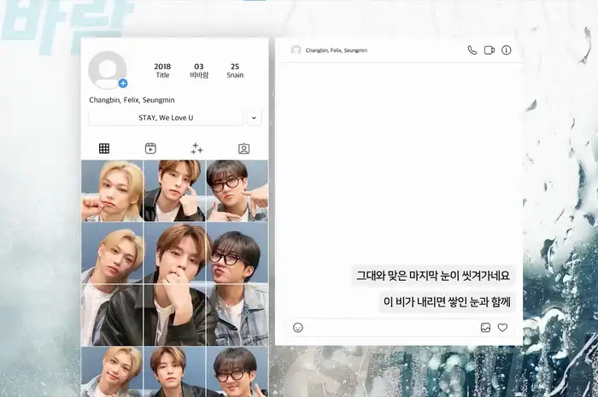Open top-row thumbnail of blond member
Image resolution: width=598 pixels, height=397 pixels.
tap(112, 191)
